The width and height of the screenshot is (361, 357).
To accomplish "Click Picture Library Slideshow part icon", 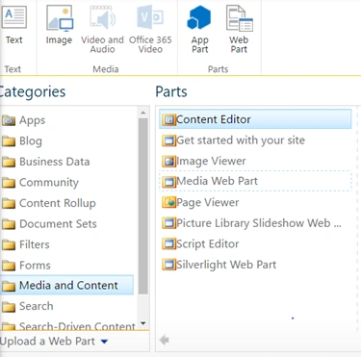I will pyautogui.click(x=168, y=223).
